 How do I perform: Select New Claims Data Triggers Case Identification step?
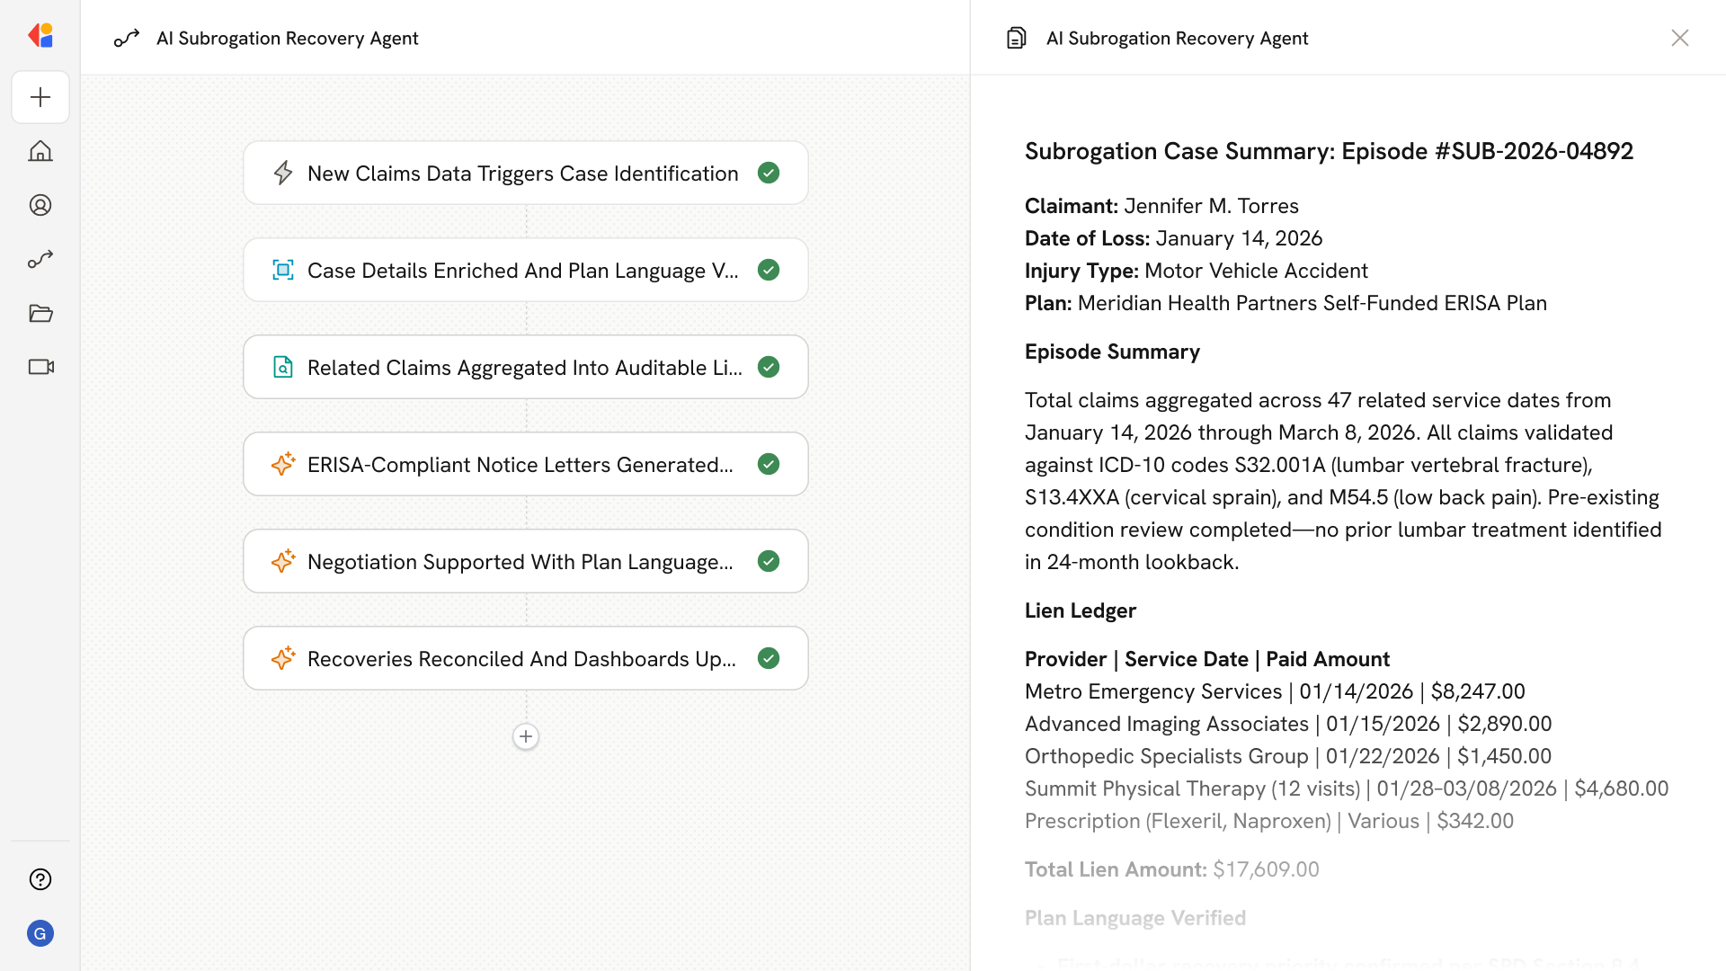tap(522, 174)
